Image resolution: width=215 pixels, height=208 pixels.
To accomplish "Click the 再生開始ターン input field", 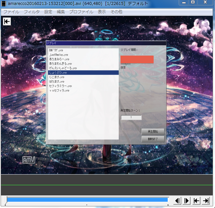I will [x=131, y=117].
